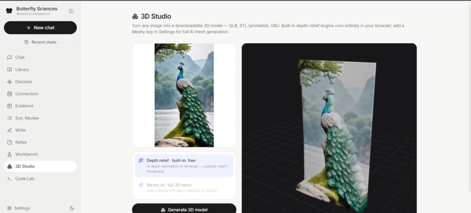Toggle dark mode moon icon

click(x=72, y=208)
